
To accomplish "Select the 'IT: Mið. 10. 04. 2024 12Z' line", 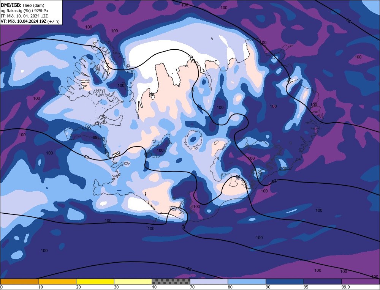I will (24, 16).
